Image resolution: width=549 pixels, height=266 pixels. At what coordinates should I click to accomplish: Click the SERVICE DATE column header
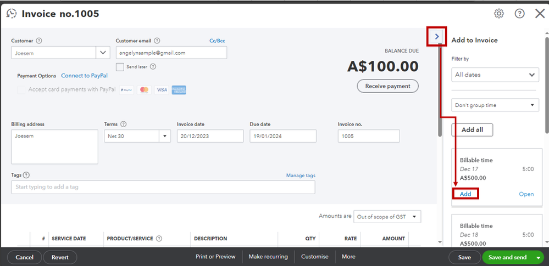69,239
